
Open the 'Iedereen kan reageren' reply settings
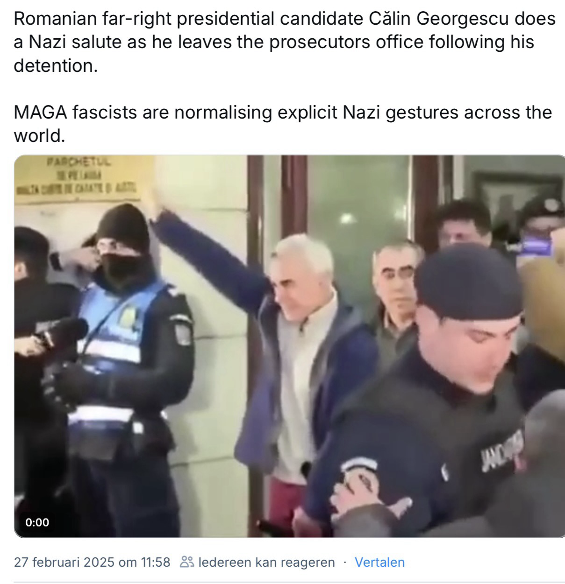click(257, 562)
